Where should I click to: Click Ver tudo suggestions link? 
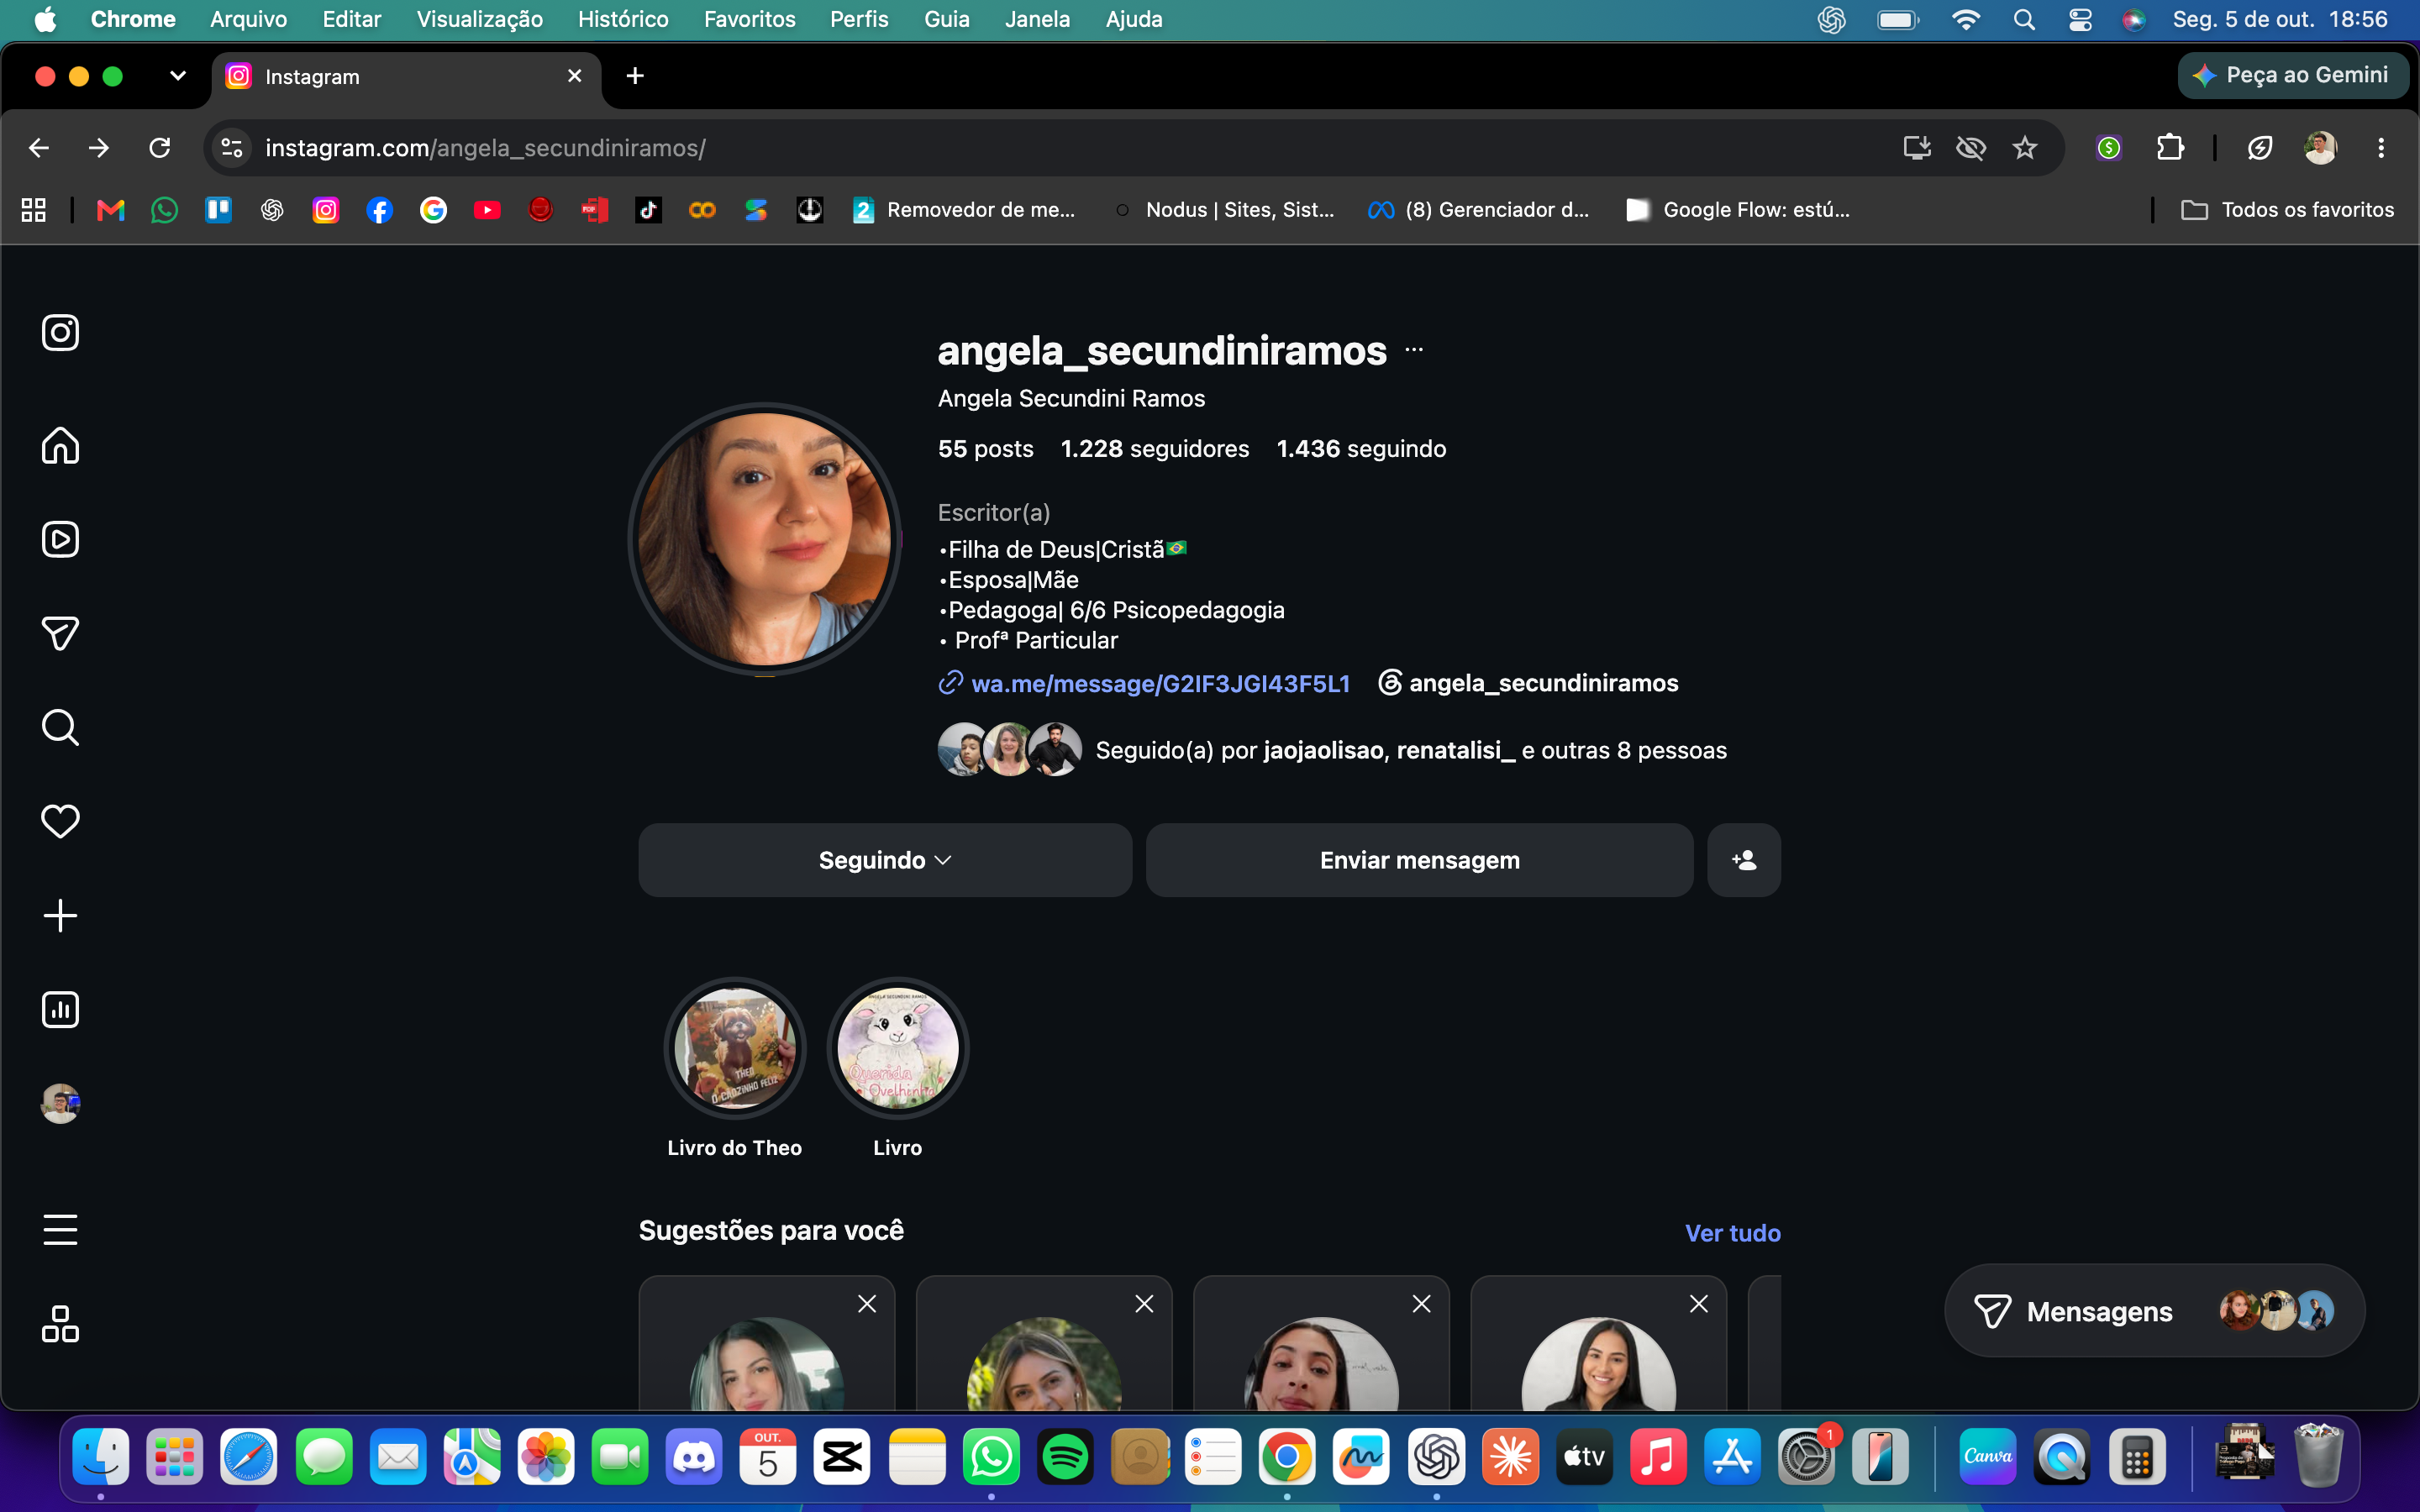click(1732, 1233)
